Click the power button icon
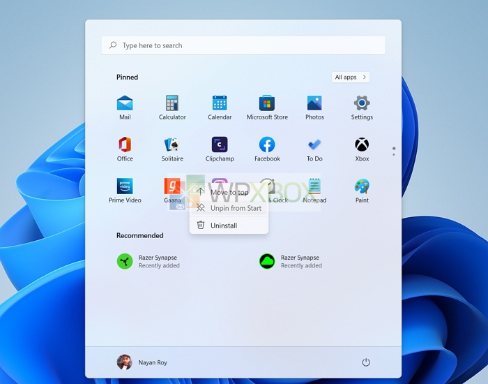 point(366,362)
